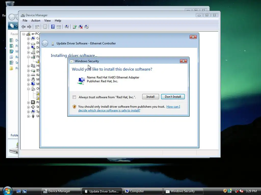The image size is (261, 195).
Task: Expand the DVD/CD-ROM drives node
Action: (x=28, y=52)
